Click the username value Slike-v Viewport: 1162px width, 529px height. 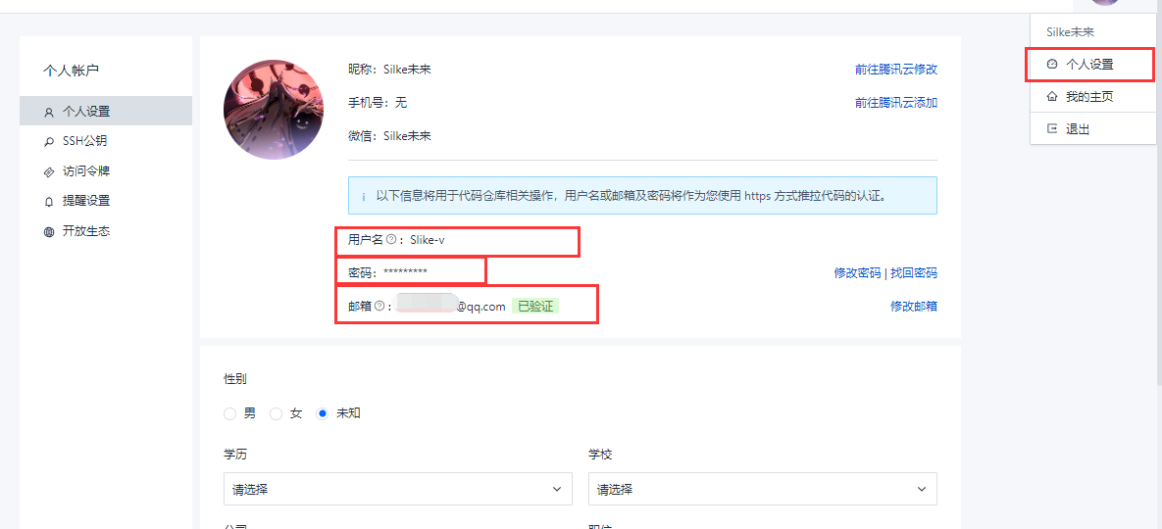[428, 240]
